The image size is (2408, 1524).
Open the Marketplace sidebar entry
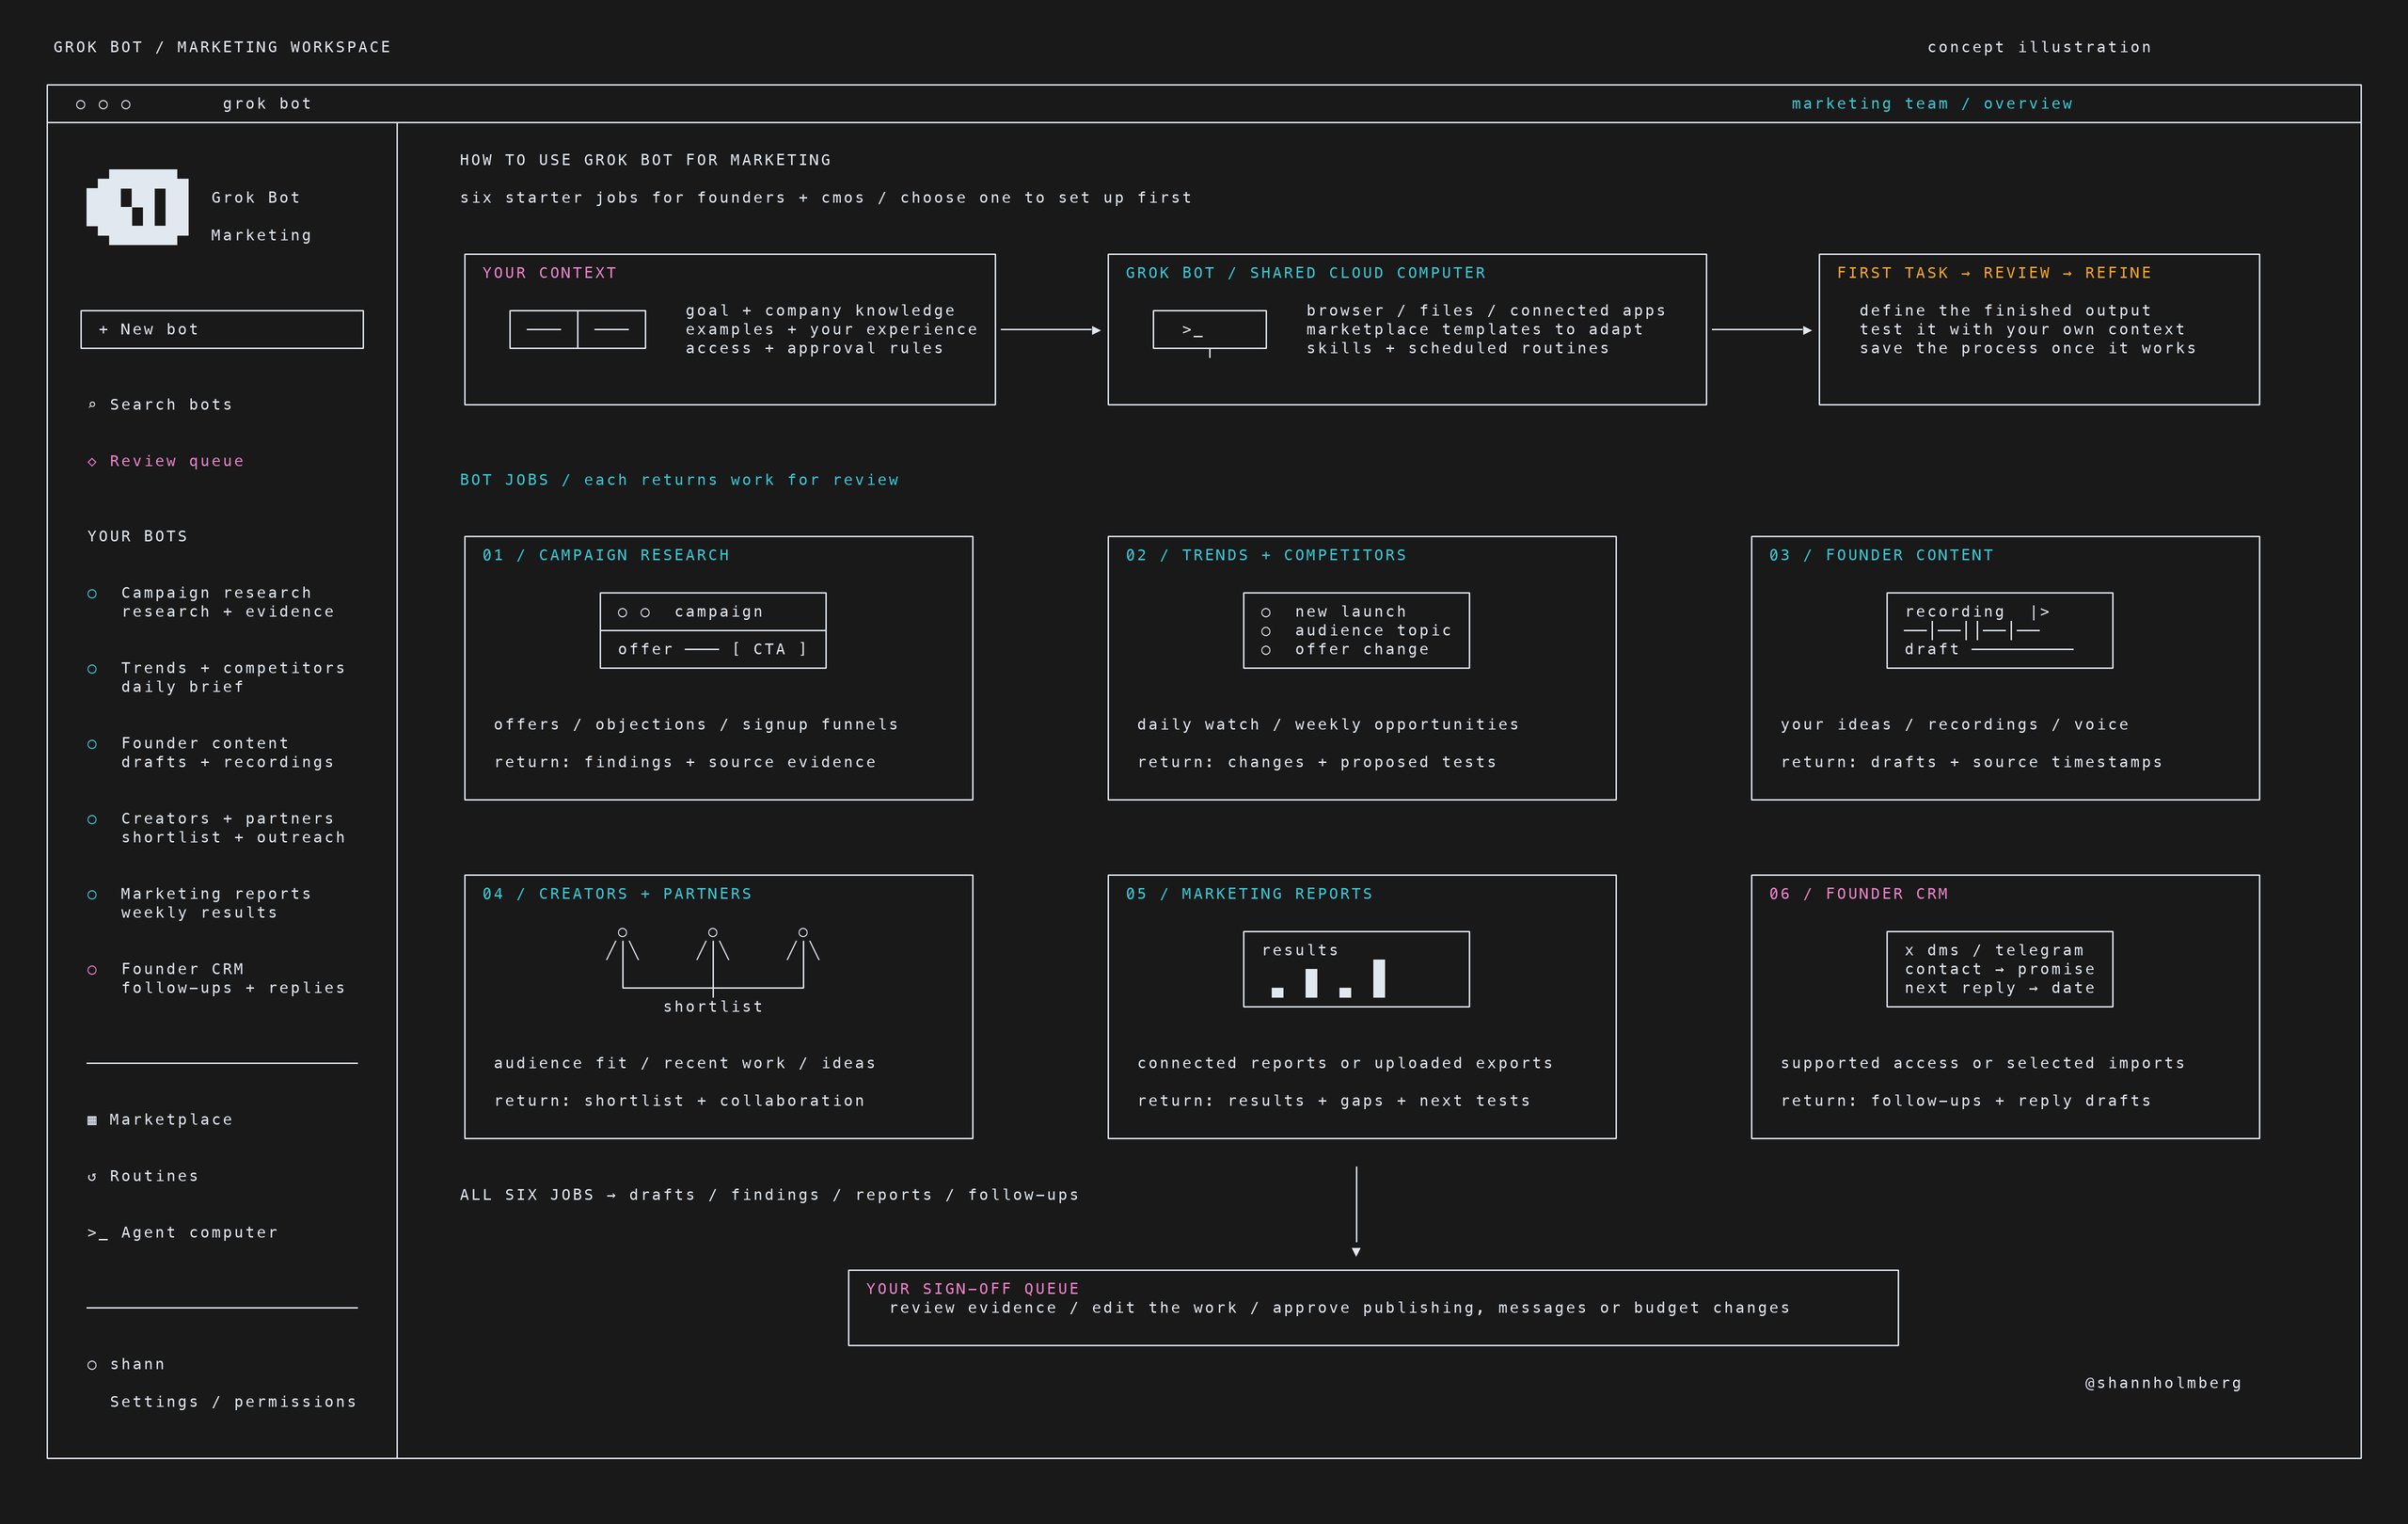(x=160, y=1119)
